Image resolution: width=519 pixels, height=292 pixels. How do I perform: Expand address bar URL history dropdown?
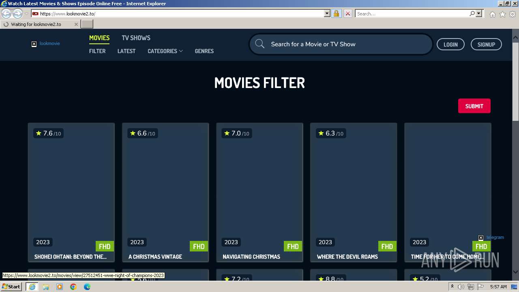click(327, 13)
